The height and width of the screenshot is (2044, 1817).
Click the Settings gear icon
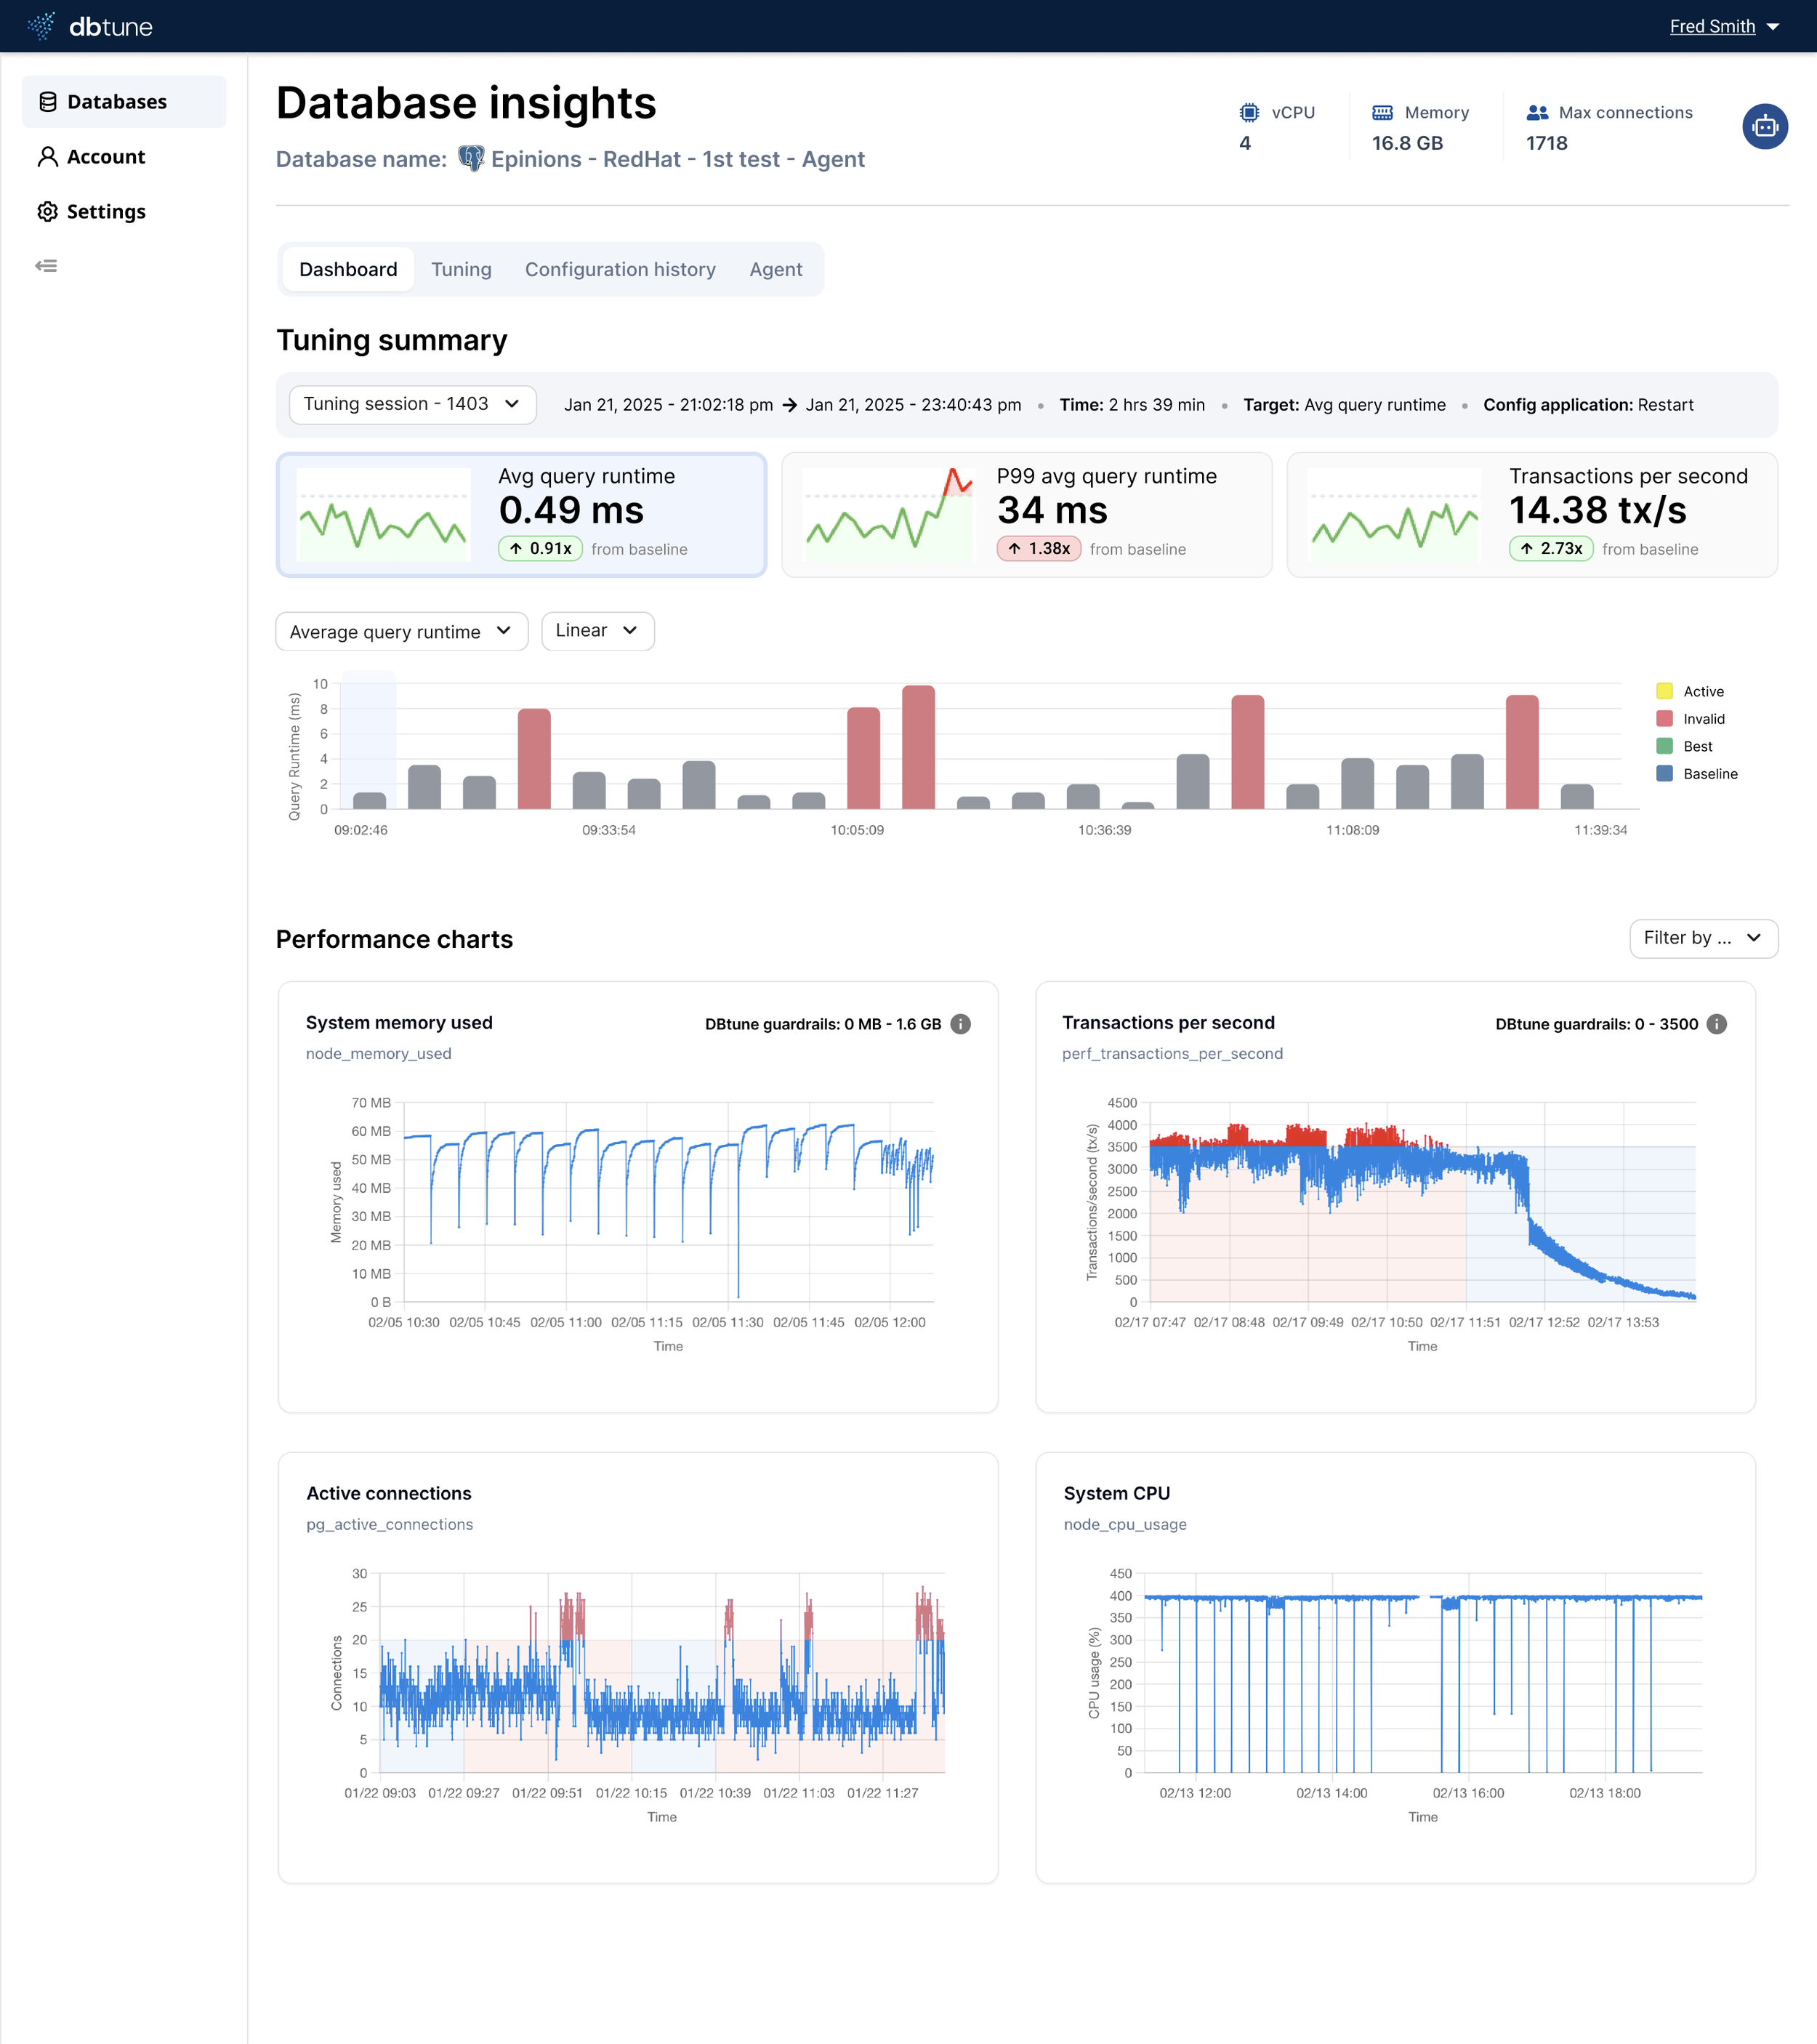click(48, 212)
